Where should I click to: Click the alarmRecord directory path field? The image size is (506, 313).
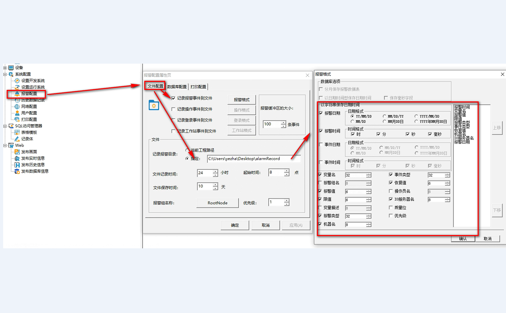pyautogui.click(x=254, y=159)
